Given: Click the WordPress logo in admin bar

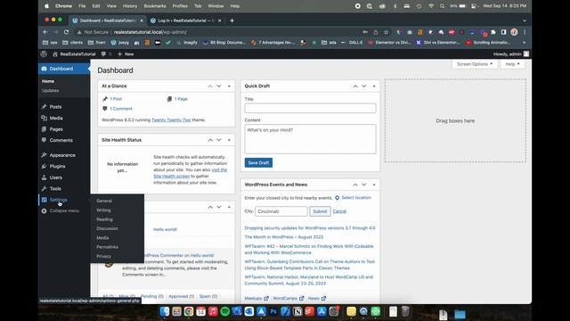Looking at the screenshot, I should point(44,53).
